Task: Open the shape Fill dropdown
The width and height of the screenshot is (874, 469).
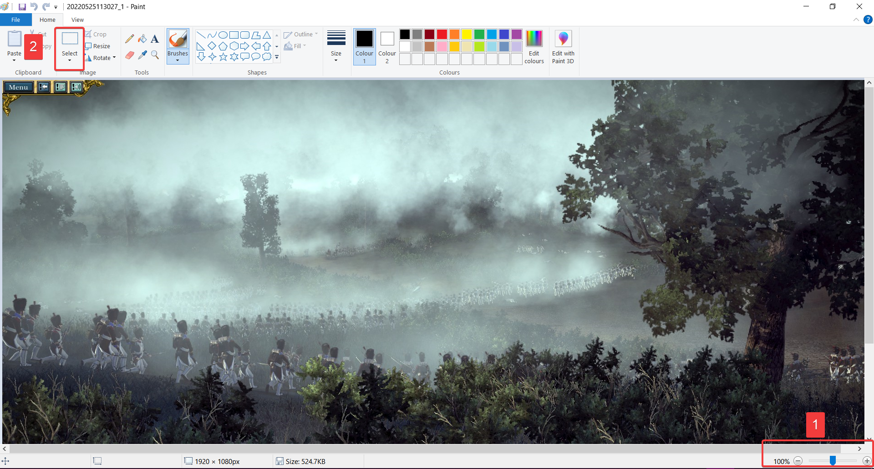Action: pyautogui.click(x=295, y=46)
